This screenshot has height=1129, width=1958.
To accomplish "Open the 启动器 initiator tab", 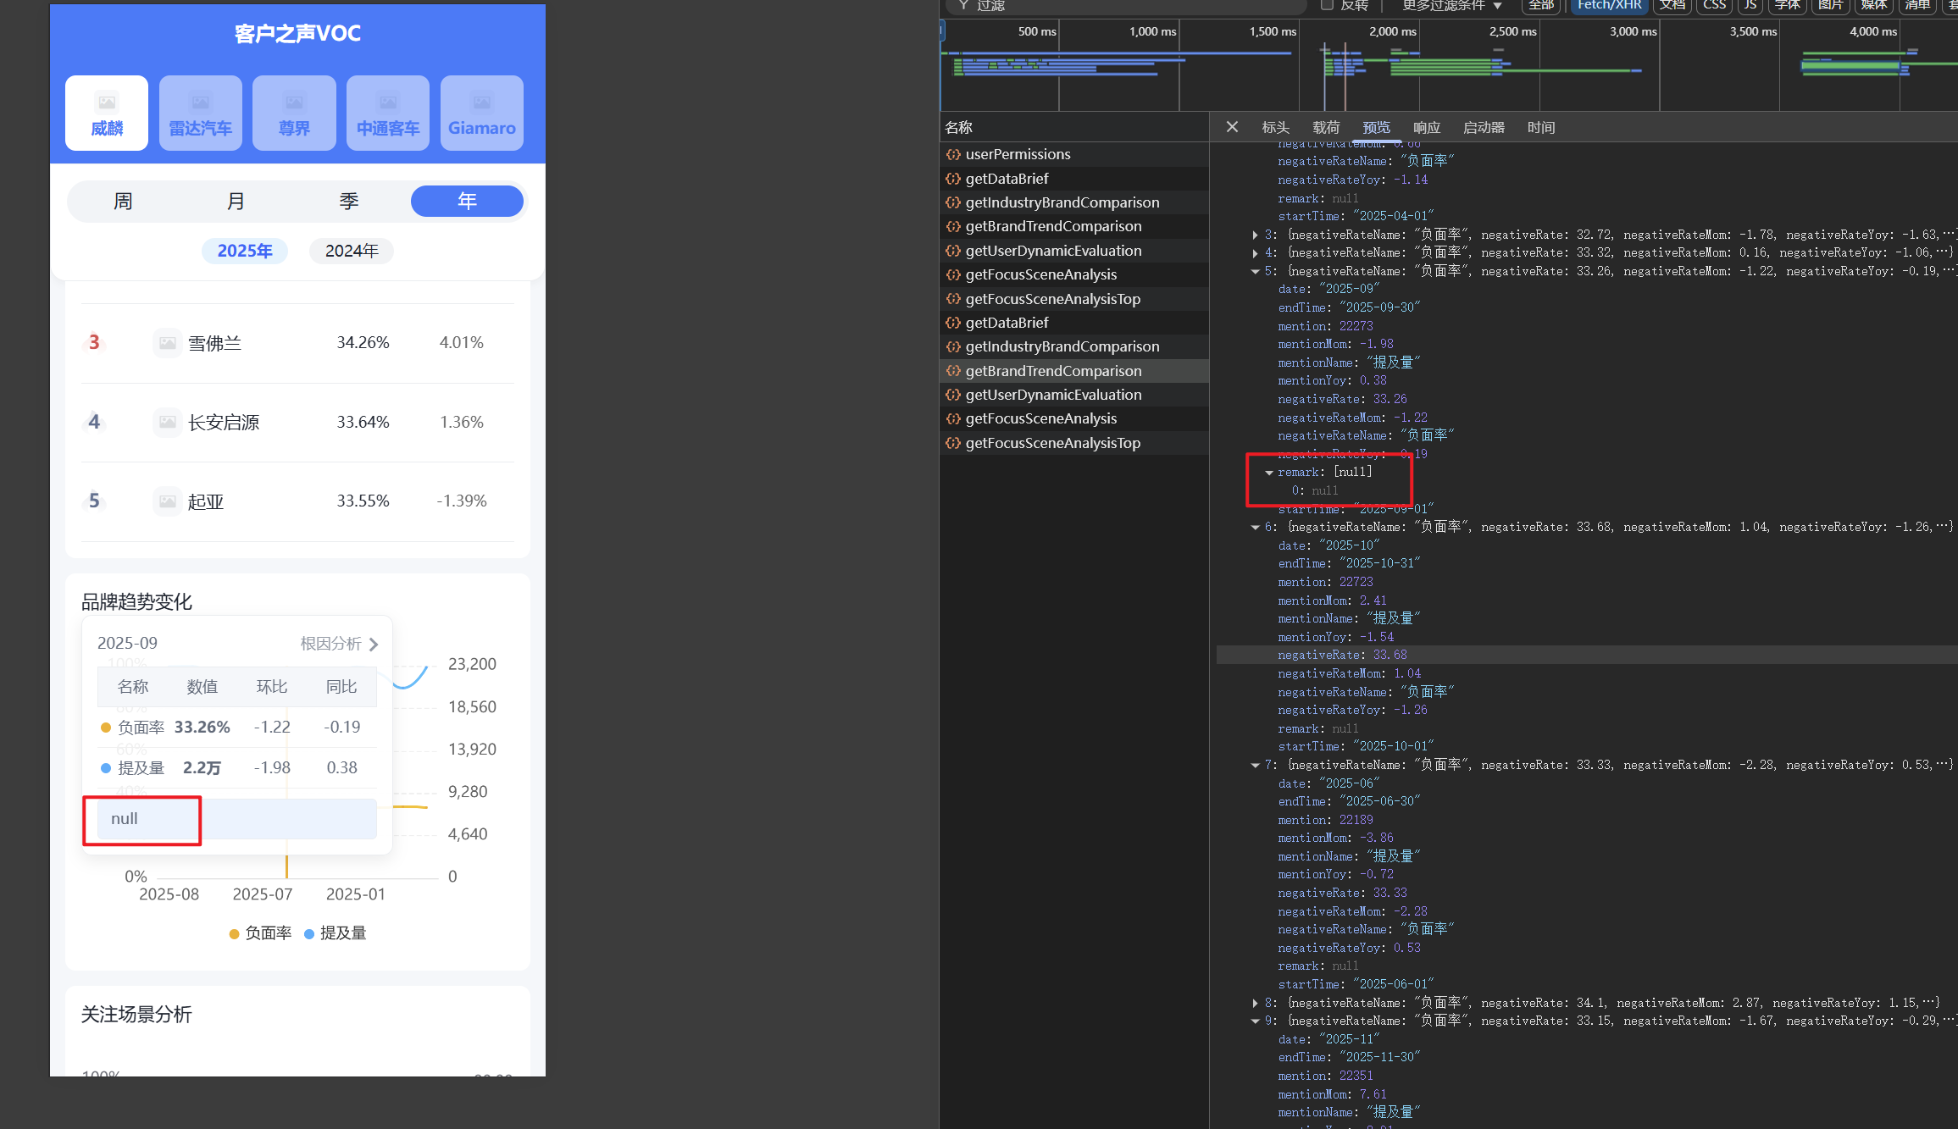I will [x=1484, y=128].
